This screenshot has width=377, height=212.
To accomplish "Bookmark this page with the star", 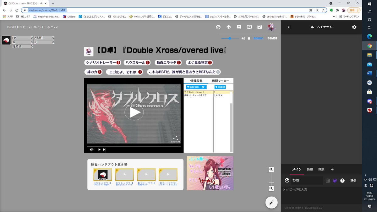I will (323, 10).
